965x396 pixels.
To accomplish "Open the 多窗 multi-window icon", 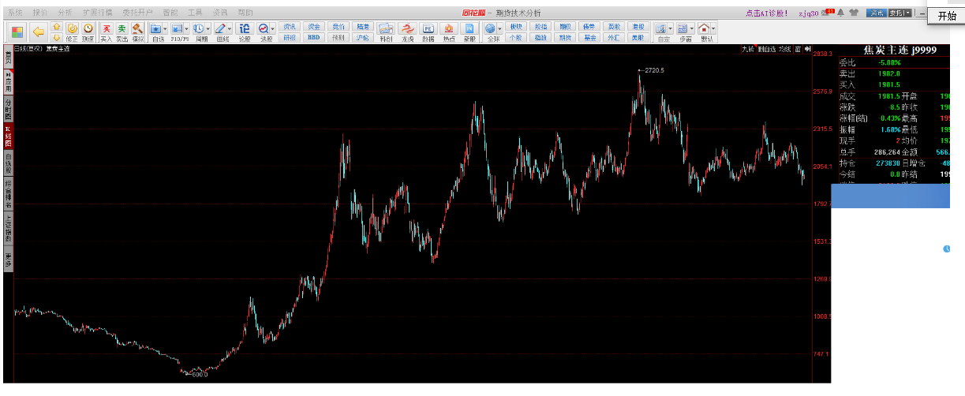I will [x=683, y=28].
